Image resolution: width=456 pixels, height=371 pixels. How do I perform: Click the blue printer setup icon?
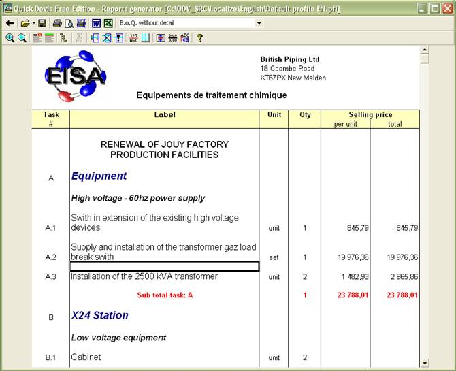81,23
